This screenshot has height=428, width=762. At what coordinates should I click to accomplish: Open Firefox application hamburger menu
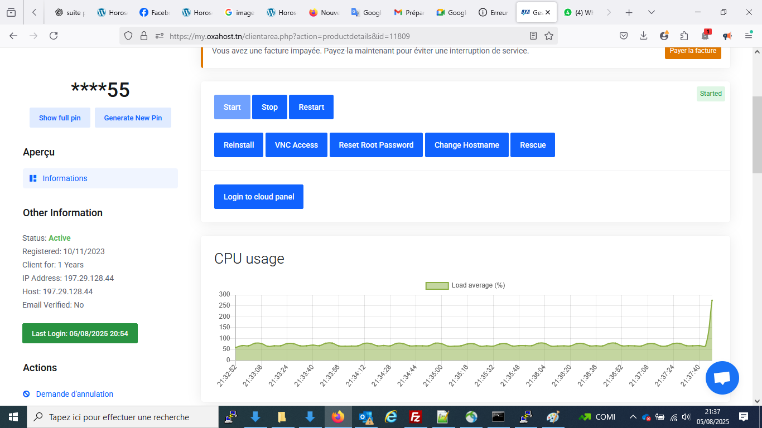coord(749,36)
